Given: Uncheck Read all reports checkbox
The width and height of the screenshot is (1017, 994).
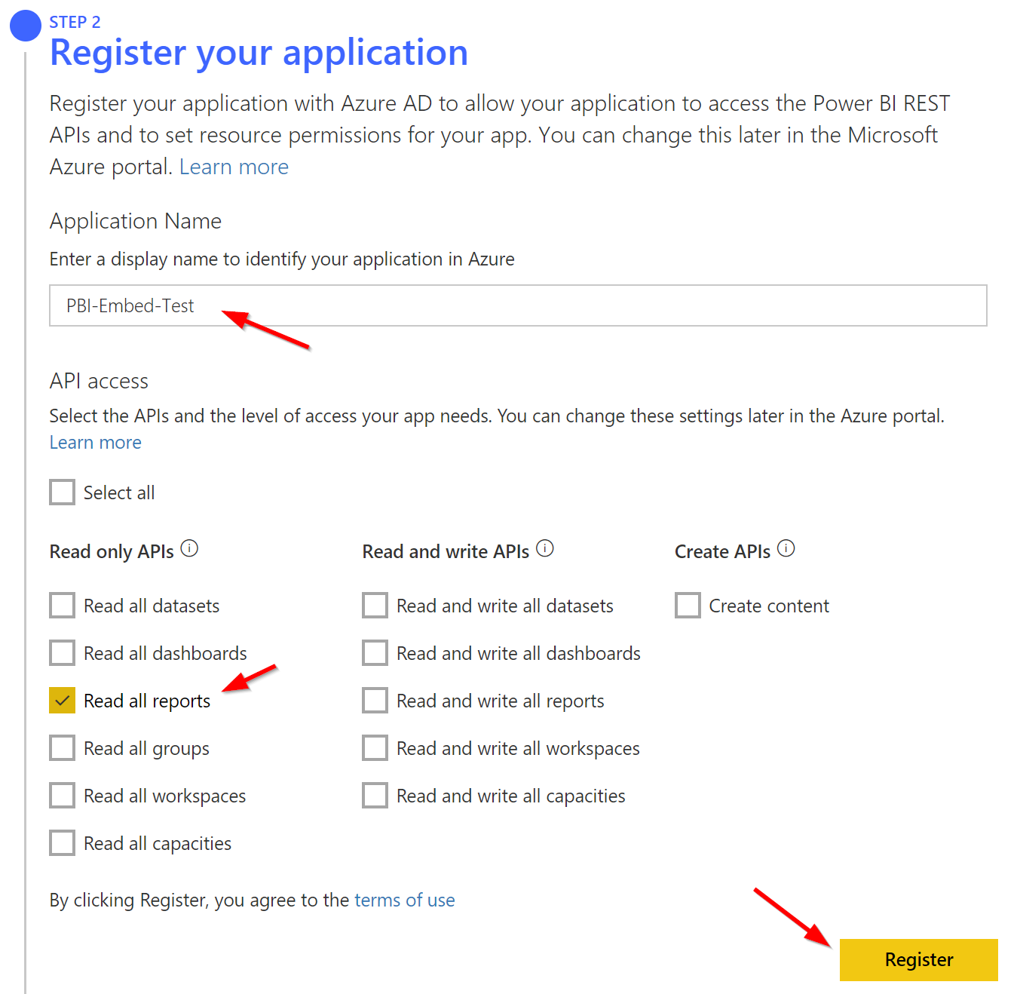Looking at the screenshot, I should tap(63, 701).
